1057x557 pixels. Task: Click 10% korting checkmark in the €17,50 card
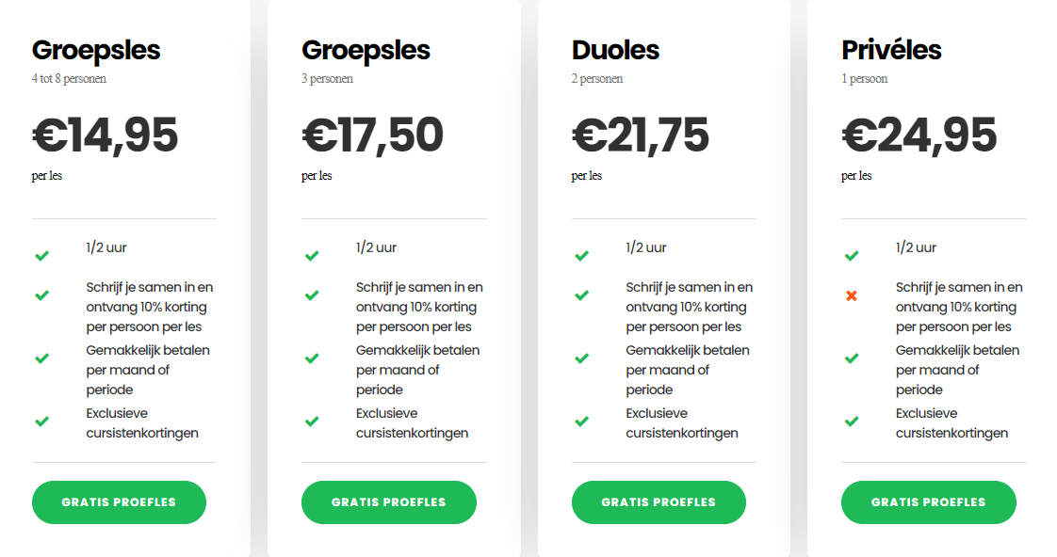point(312,295)
